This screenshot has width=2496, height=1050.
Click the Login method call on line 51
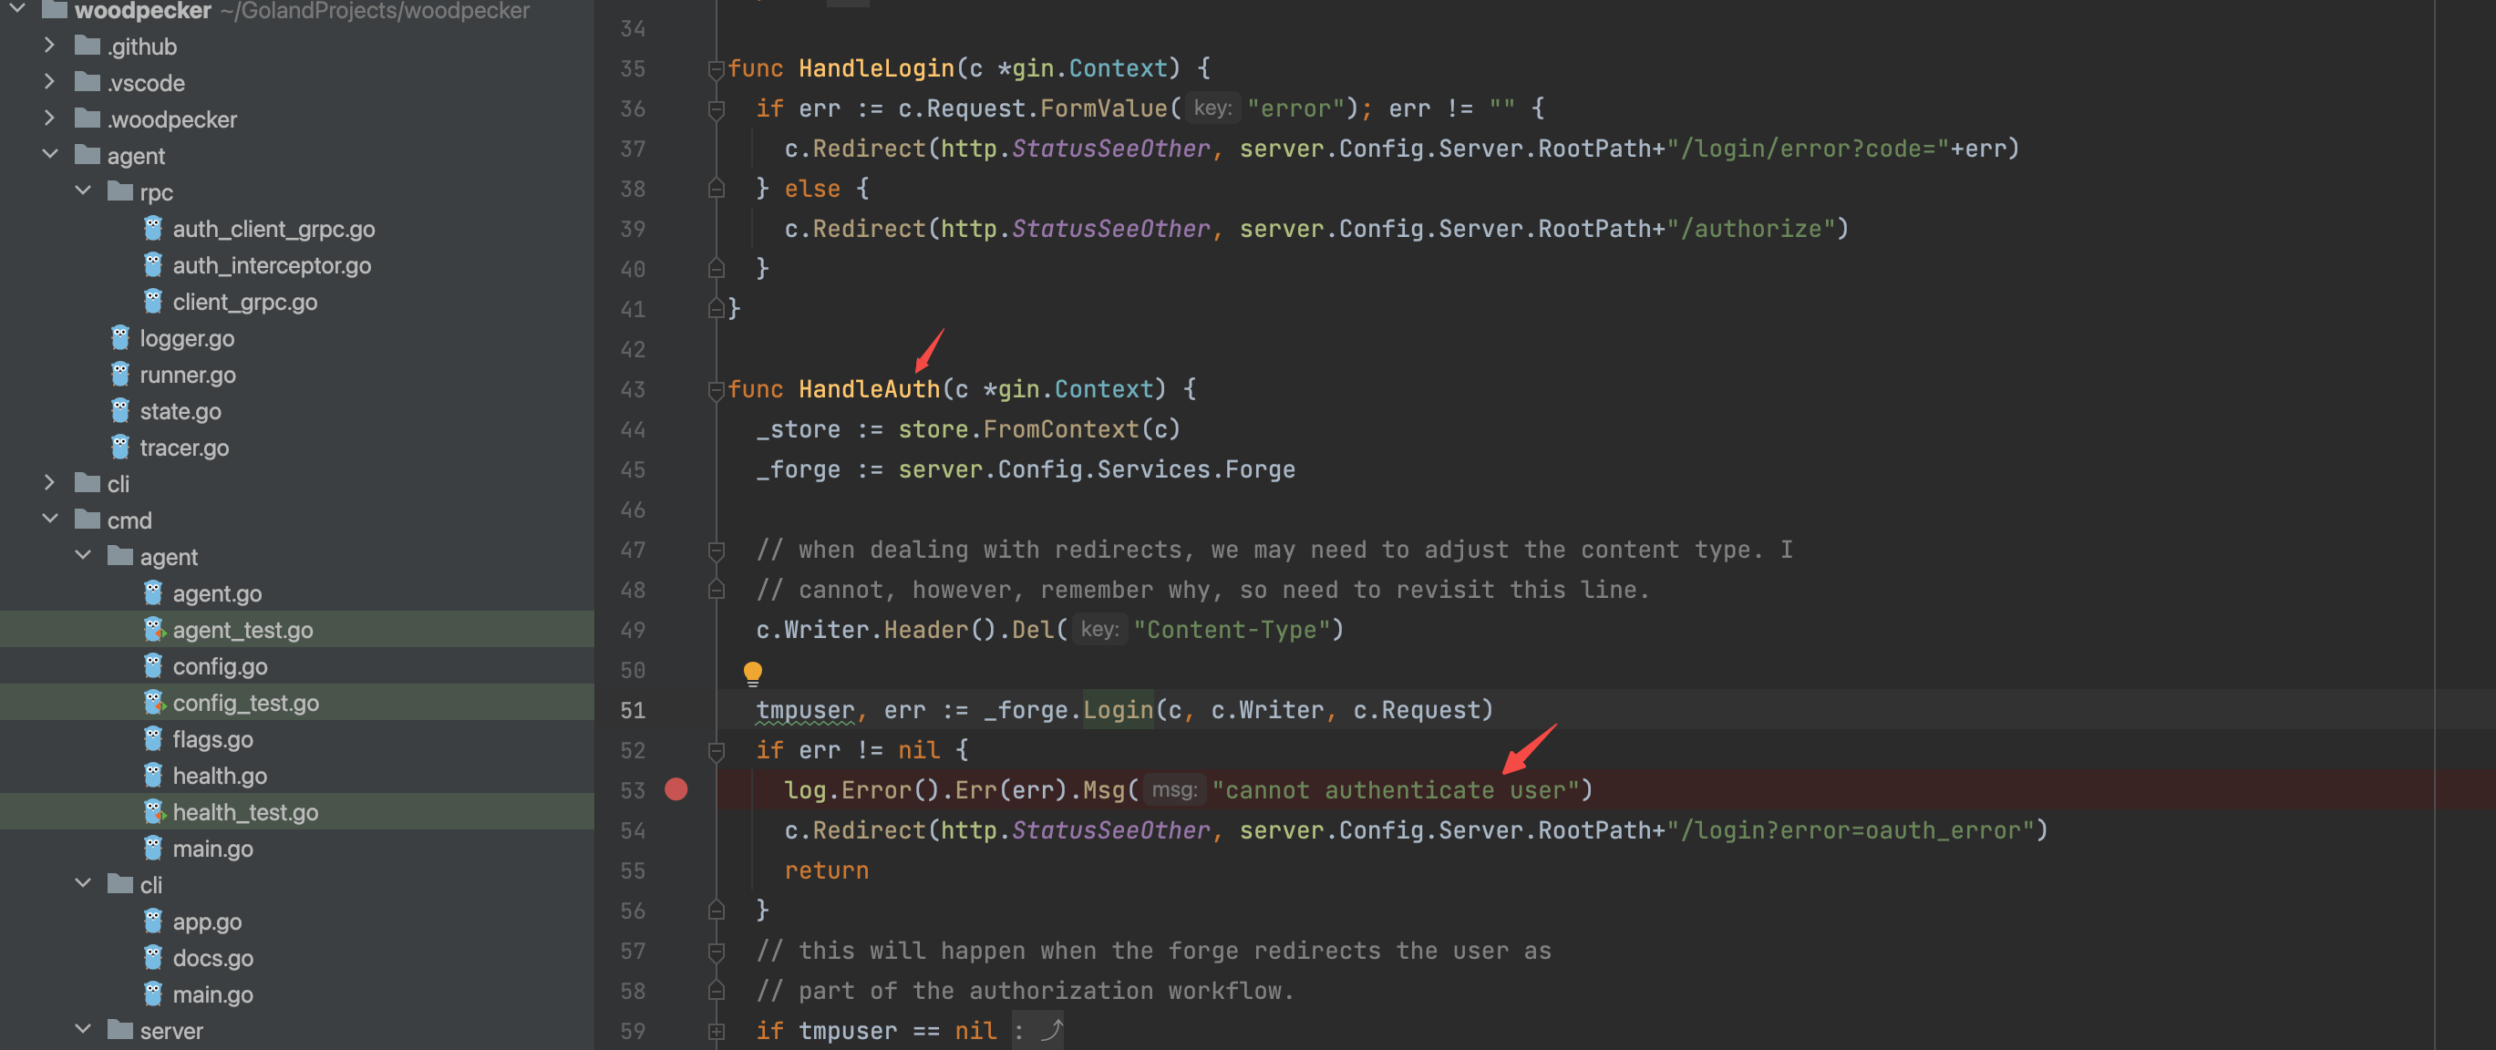(1119, 710)
